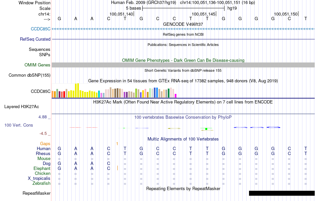Screen dimensions: 315x201
Task: Select the Dog alignment row label
Action: 47,164
